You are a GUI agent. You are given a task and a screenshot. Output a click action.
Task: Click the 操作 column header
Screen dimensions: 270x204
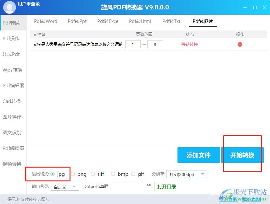click(x=240, y=34)
